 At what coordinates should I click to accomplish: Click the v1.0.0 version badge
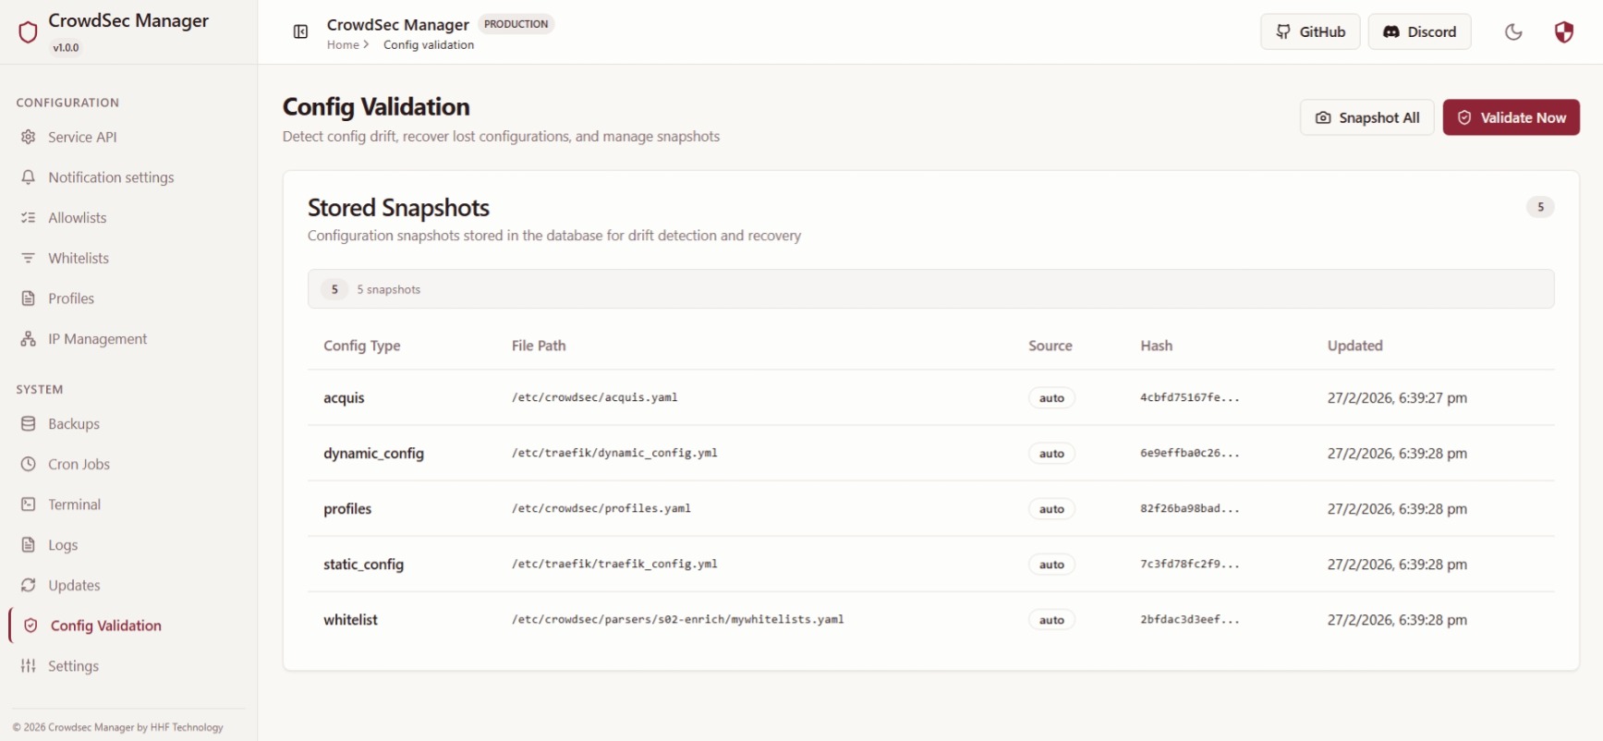click(66, 47)
